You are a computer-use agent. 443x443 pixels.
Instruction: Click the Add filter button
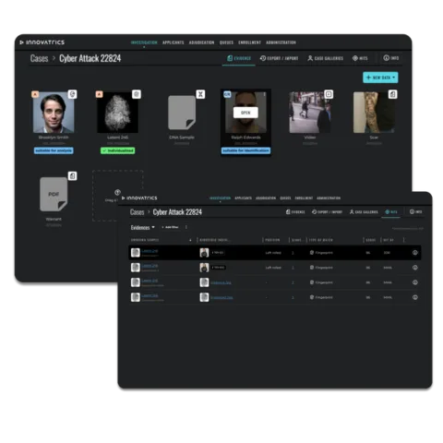pos(170,227)
